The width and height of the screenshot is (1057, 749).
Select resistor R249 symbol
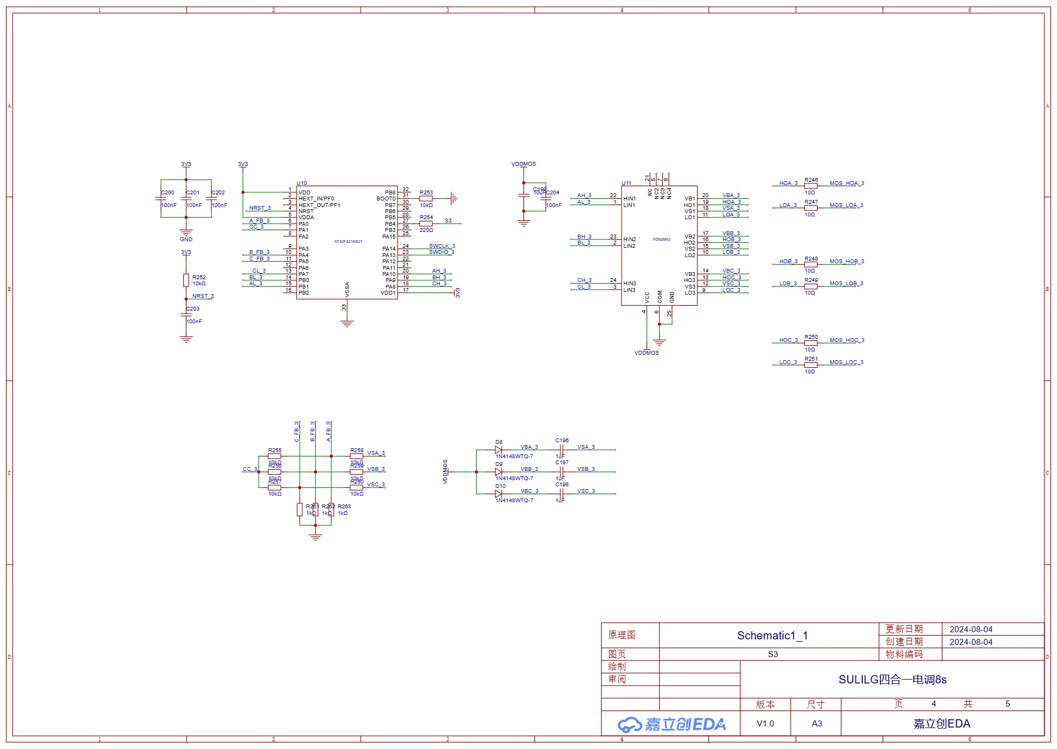(810, 286)
